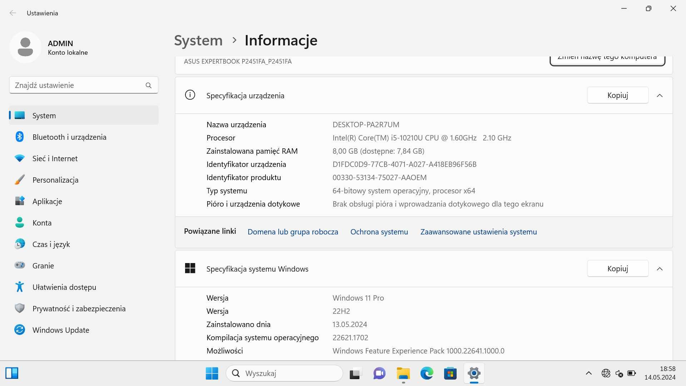
Task: Click the info icon beside Specyfikacja urządzenia
Action: (x=190, y=95)
